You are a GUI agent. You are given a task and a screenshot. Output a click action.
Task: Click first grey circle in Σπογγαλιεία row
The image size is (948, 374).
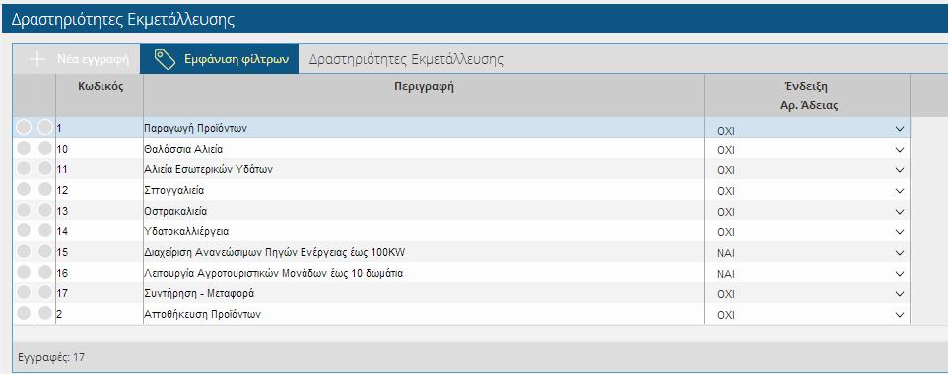[24, 189]
